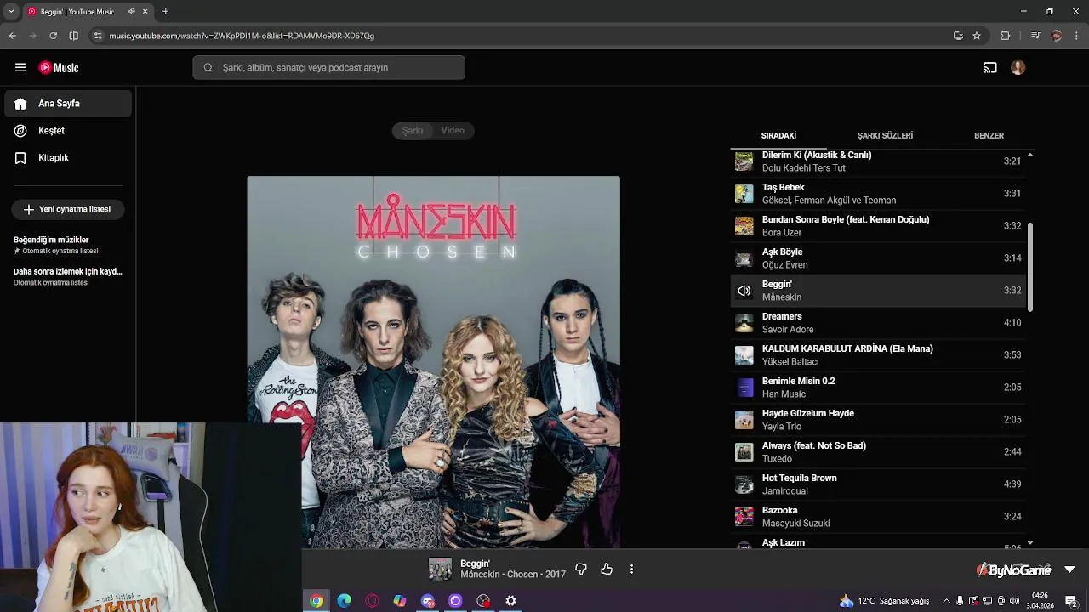Image resolution: width=1089 pixels, height=612 pixels.
Task: Open Jamiroquai artist link
Action: [785, 491]
